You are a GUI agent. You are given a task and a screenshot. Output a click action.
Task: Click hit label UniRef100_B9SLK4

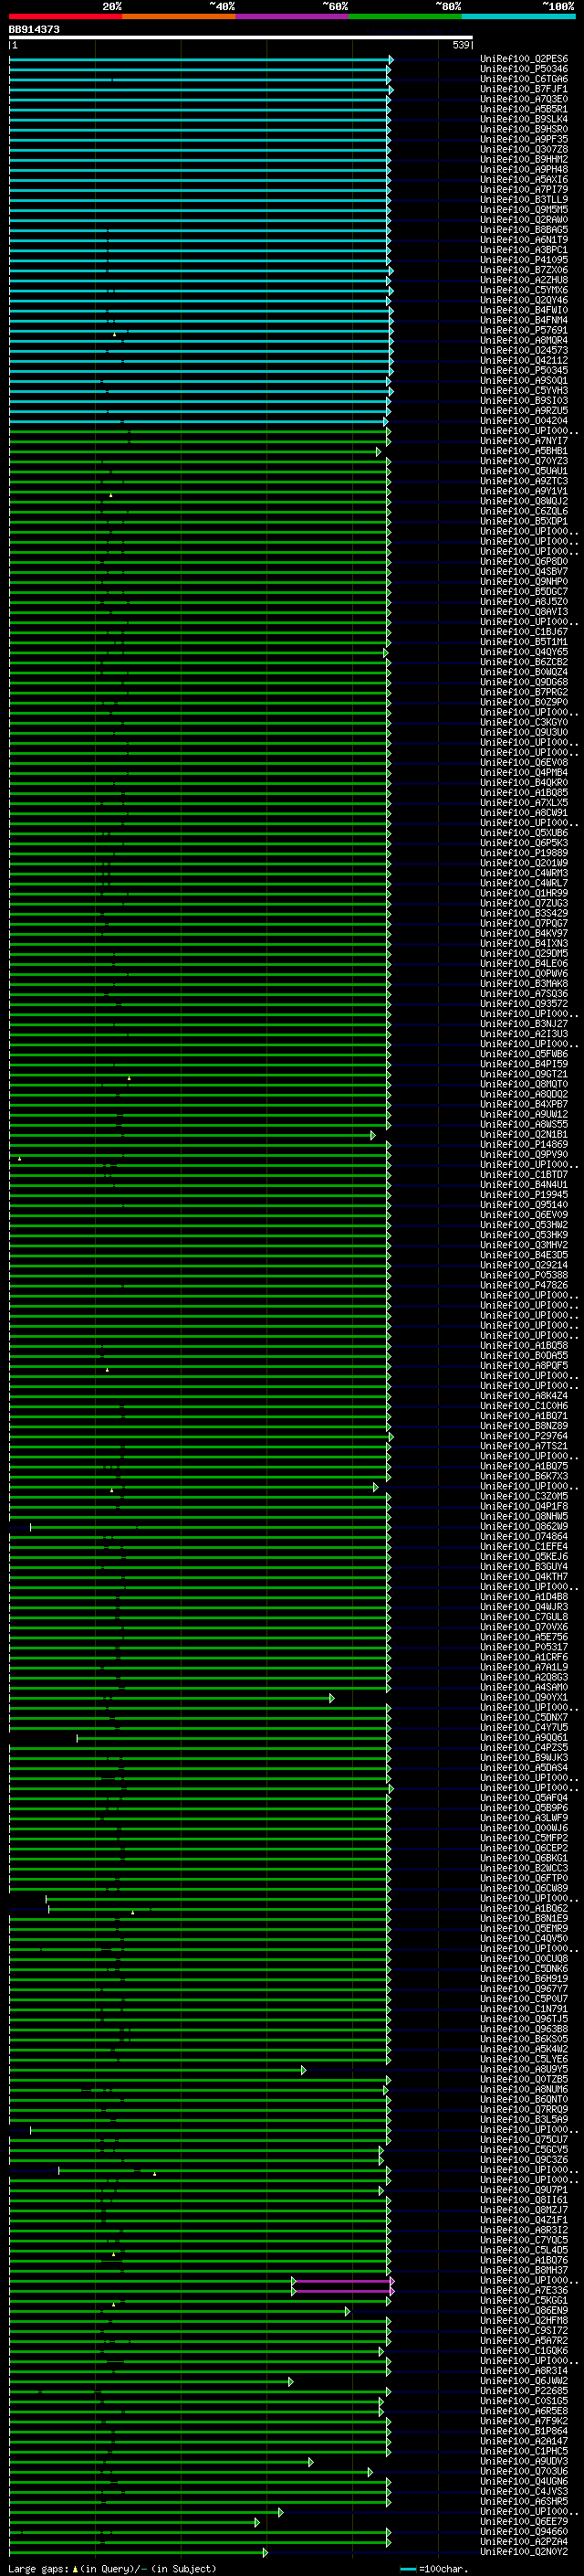(524, 119)
